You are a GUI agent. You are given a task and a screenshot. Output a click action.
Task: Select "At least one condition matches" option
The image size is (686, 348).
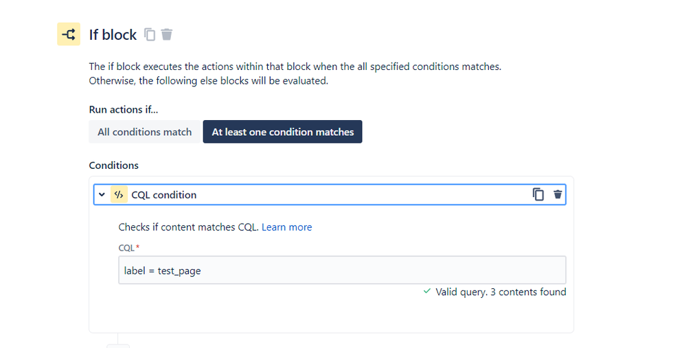click(x=283, y=132)
